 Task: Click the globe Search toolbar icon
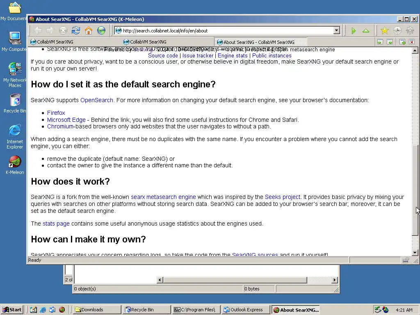101,30
